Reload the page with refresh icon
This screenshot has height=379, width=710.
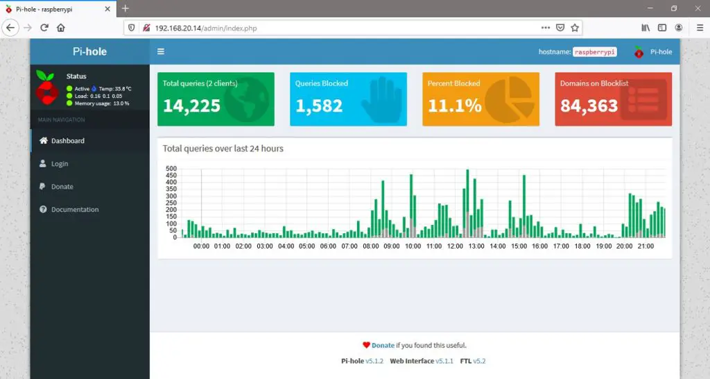tap(44, 28)
